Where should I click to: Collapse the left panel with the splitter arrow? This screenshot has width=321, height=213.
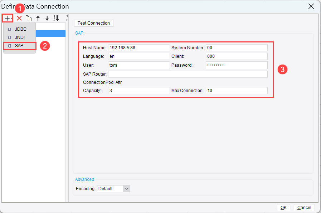tap(67, 16)
